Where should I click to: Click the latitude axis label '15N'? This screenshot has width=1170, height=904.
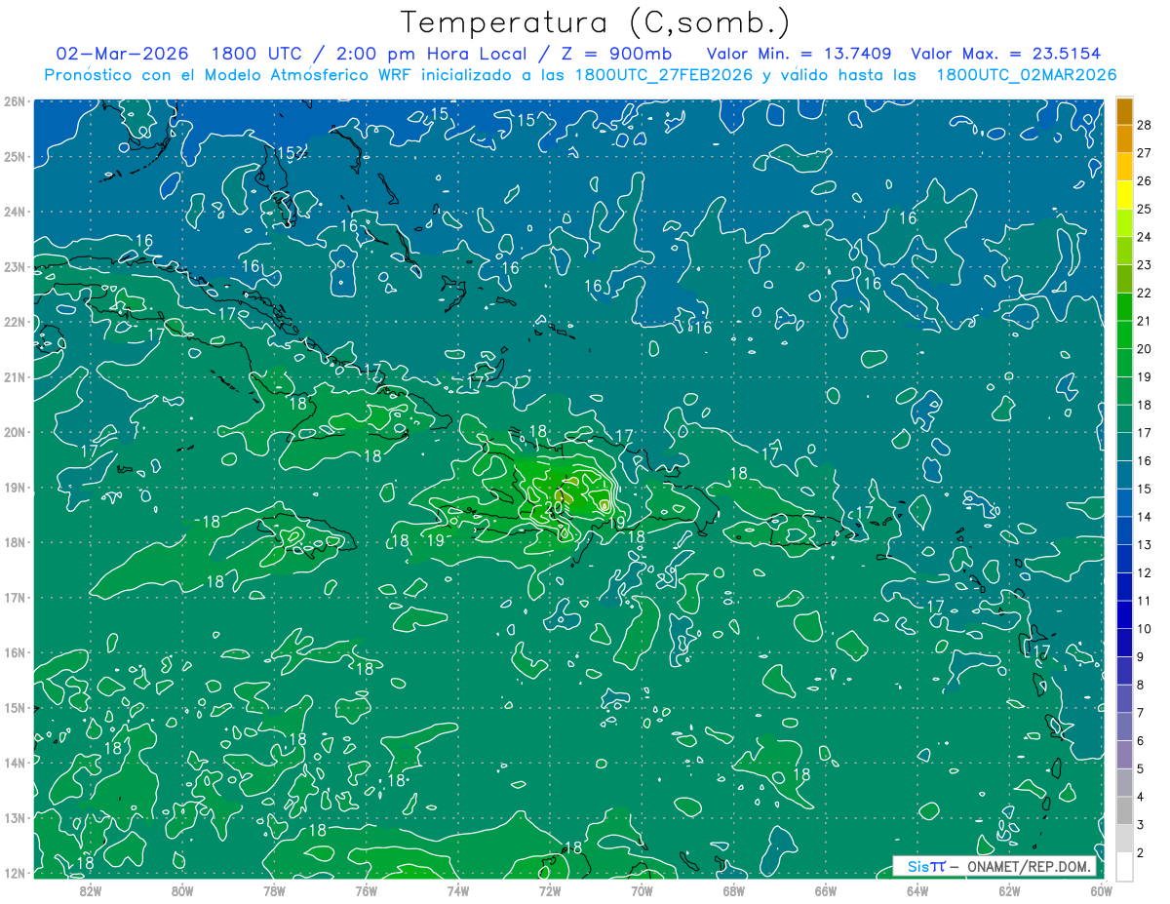click(15, 708)
